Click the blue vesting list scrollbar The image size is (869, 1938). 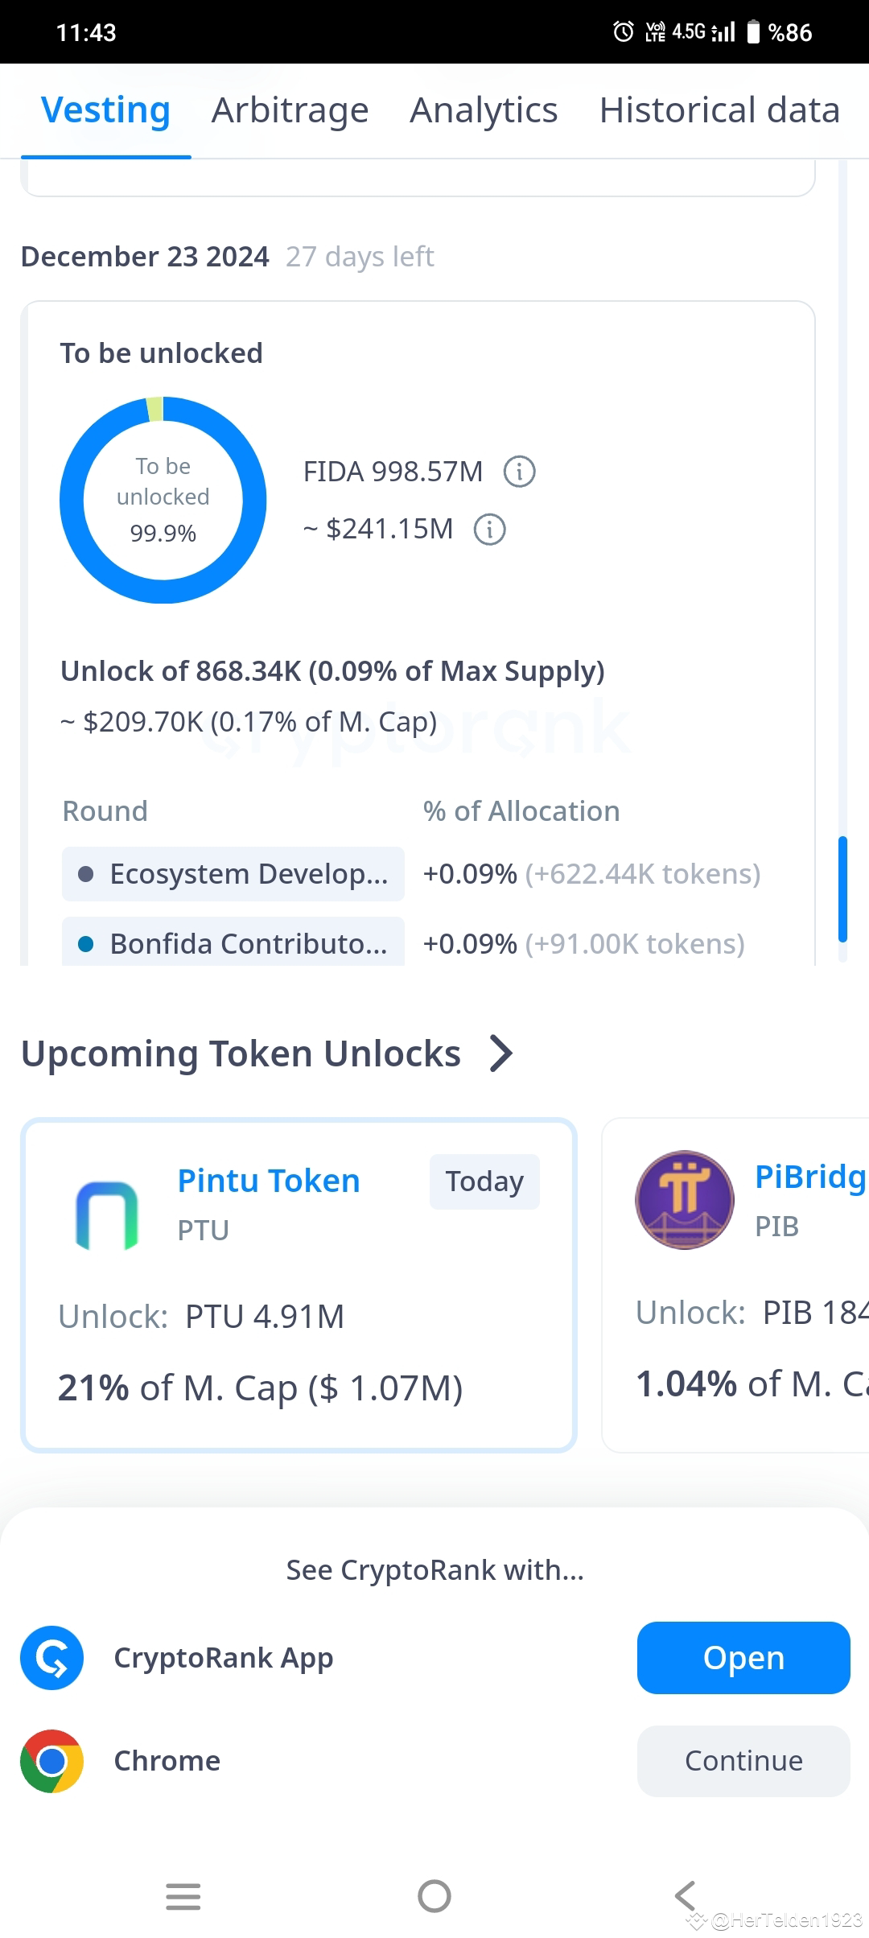842,889
